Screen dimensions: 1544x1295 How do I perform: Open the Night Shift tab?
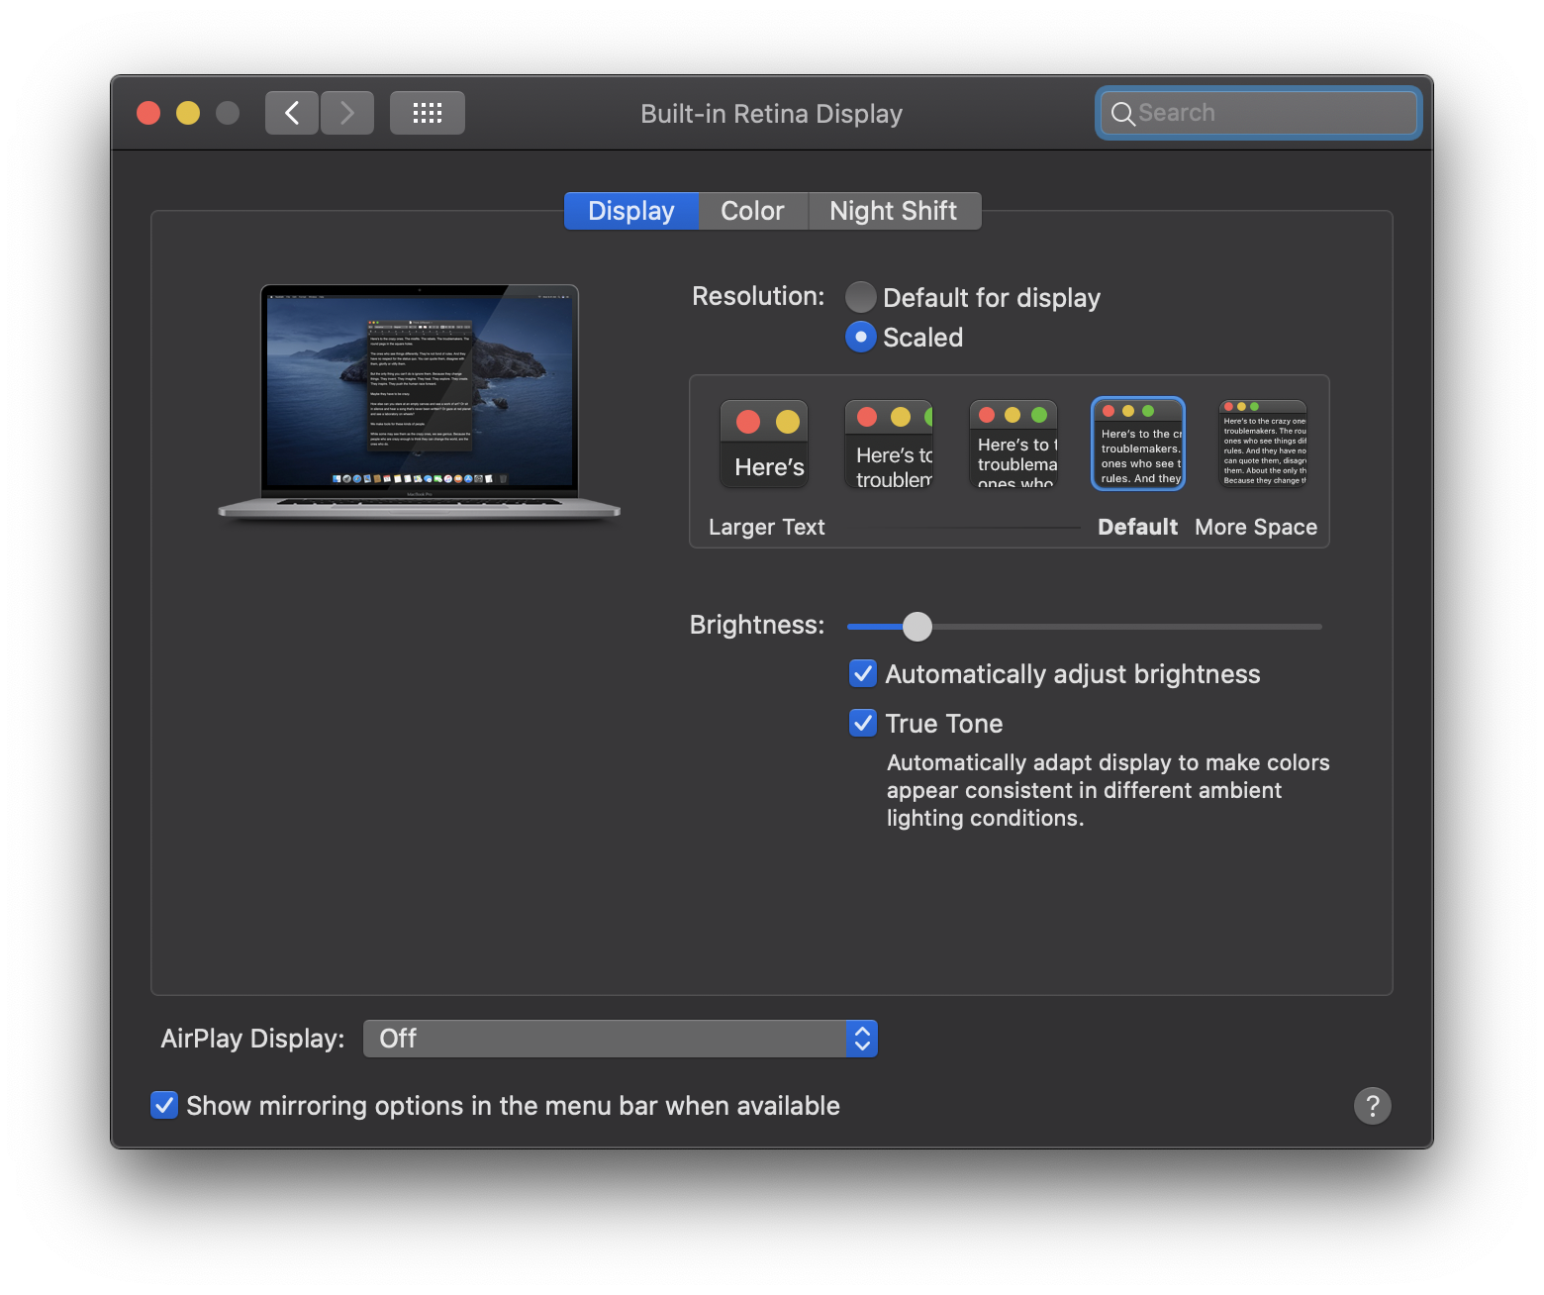pos(894,211)
